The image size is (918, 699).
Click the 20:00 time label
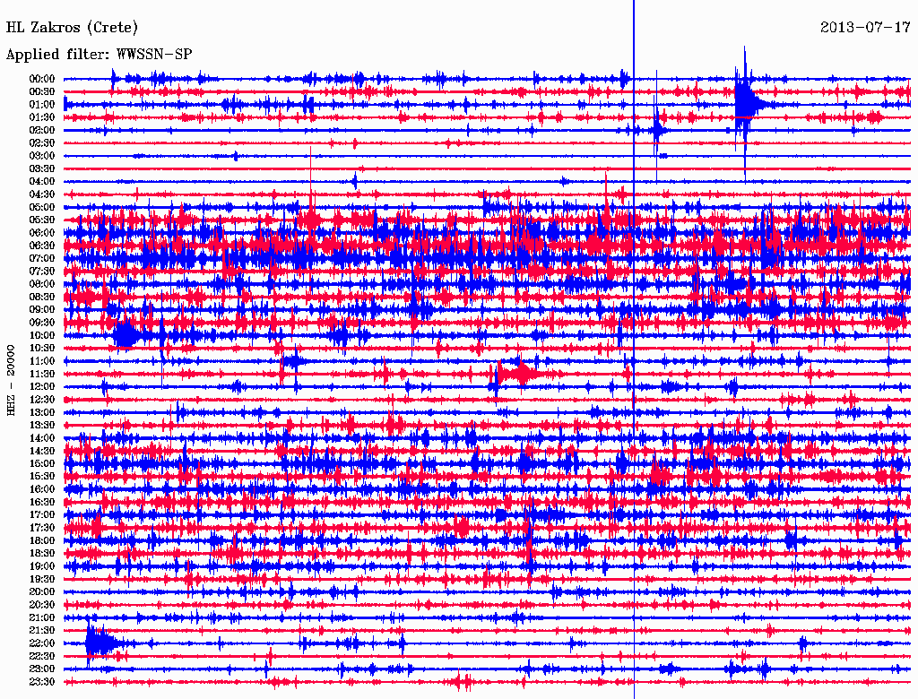(x=42, y=591)
